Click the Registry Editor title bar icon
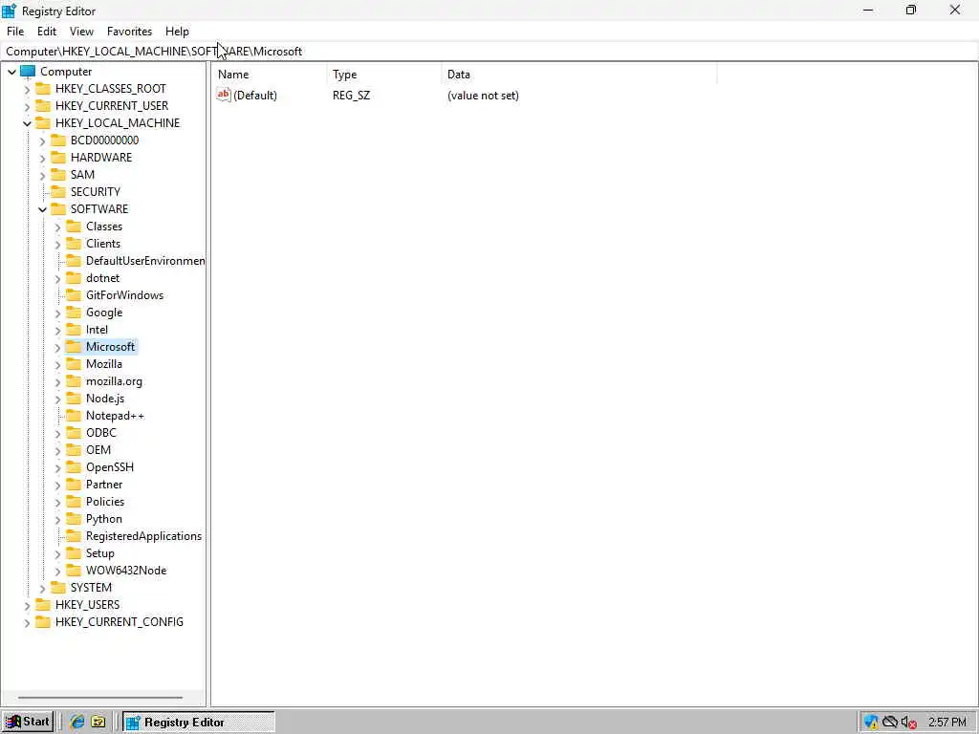 coord(10,11)
